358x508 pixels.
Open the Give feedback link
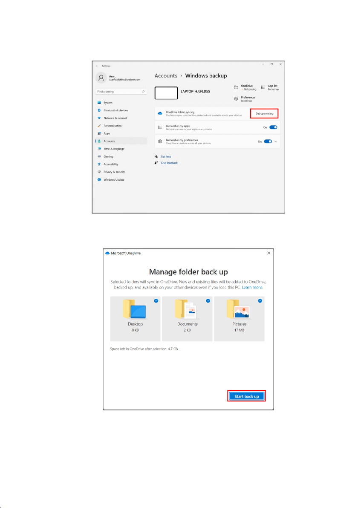pyautogui.click(x=169, y=163)
